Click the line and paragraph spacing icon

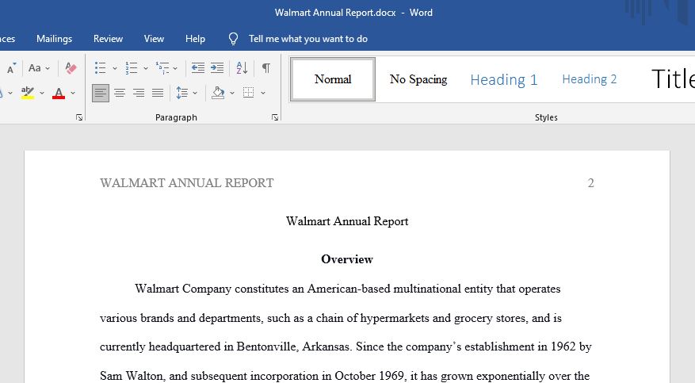pos(182,93)
